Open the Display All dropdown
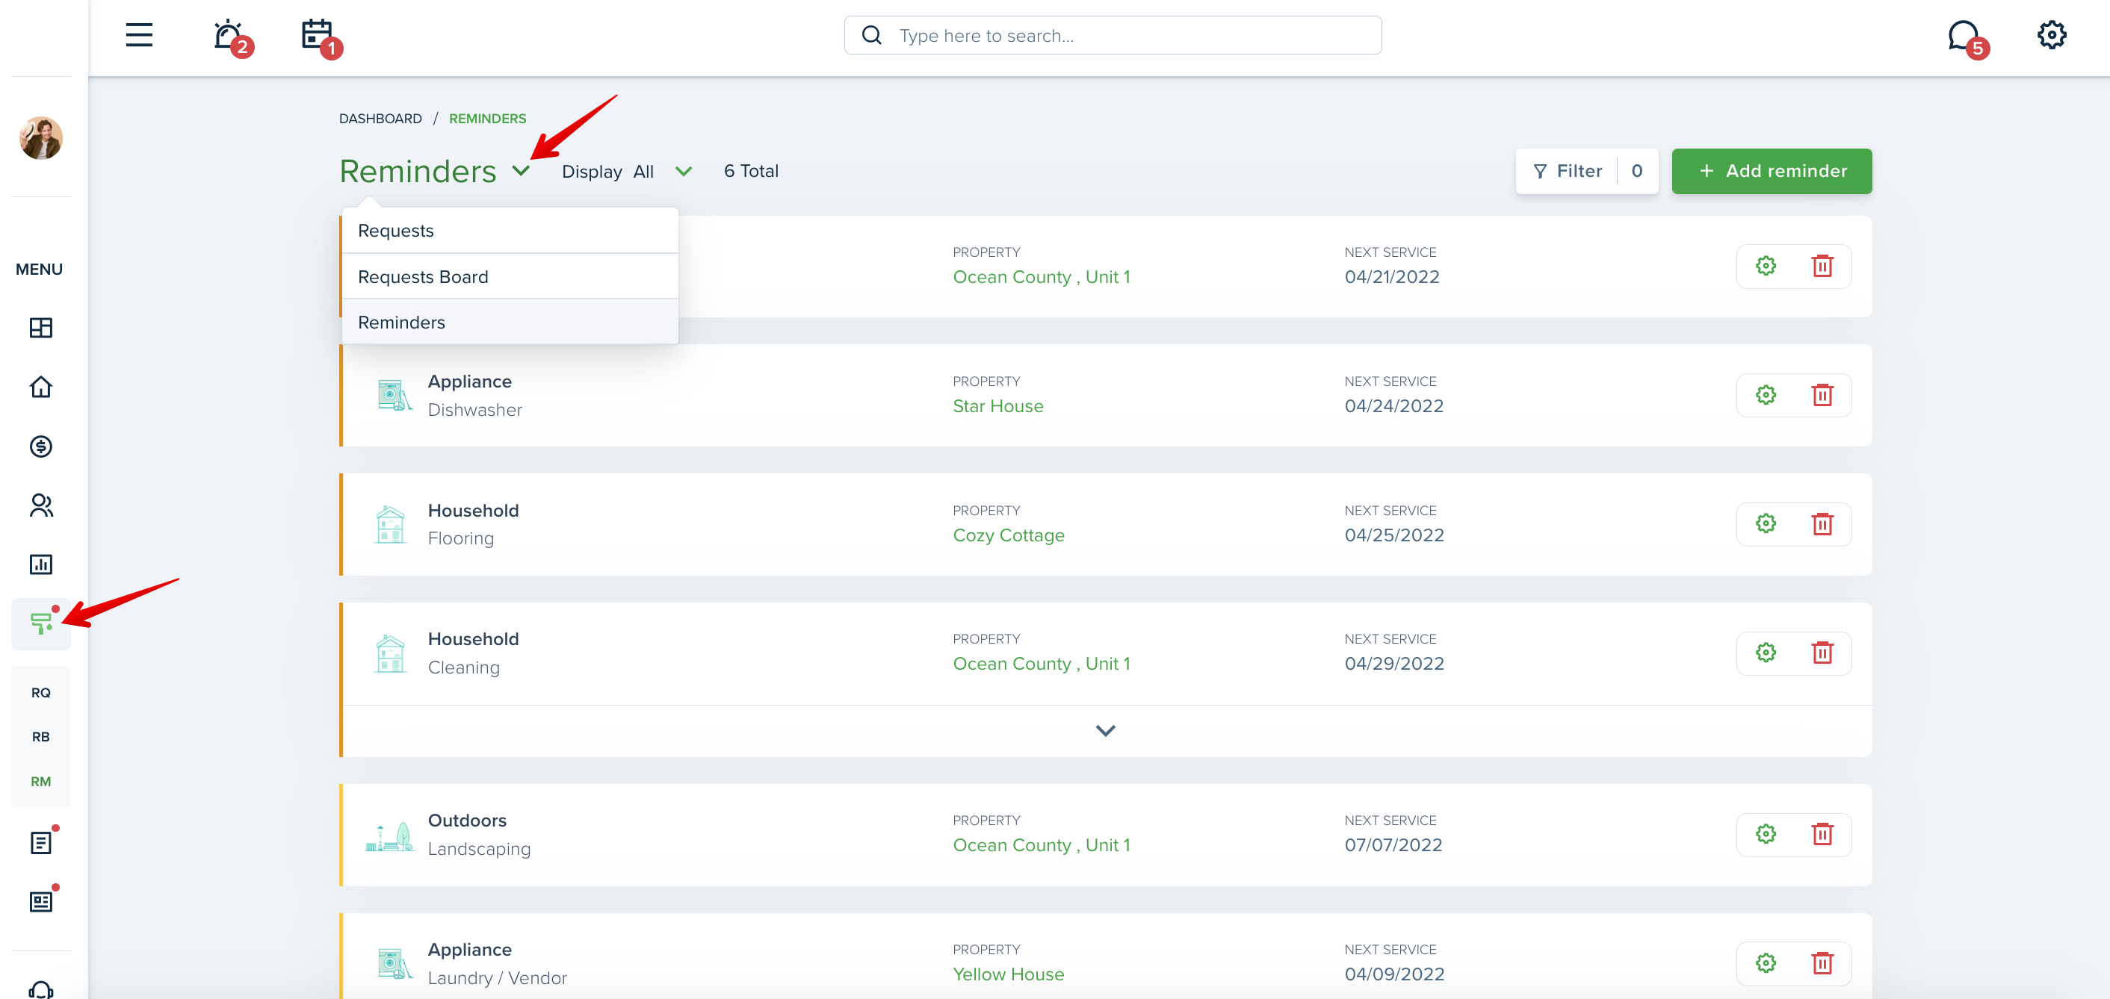 628,171
